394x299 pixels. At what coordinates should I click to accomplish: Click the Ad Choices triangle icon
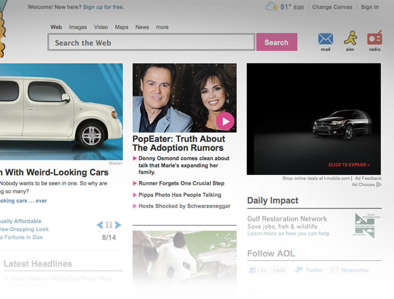click(378, 185)
